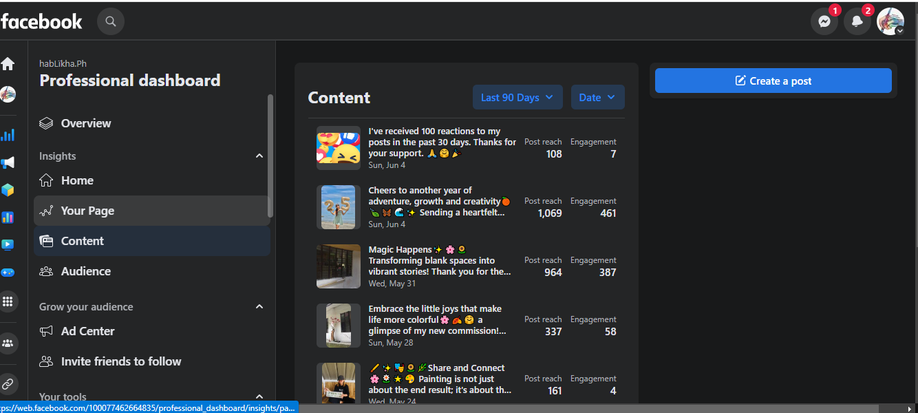Open the Last 90 Days dropdown
The image size is (918, 413).
click(517, 97)
